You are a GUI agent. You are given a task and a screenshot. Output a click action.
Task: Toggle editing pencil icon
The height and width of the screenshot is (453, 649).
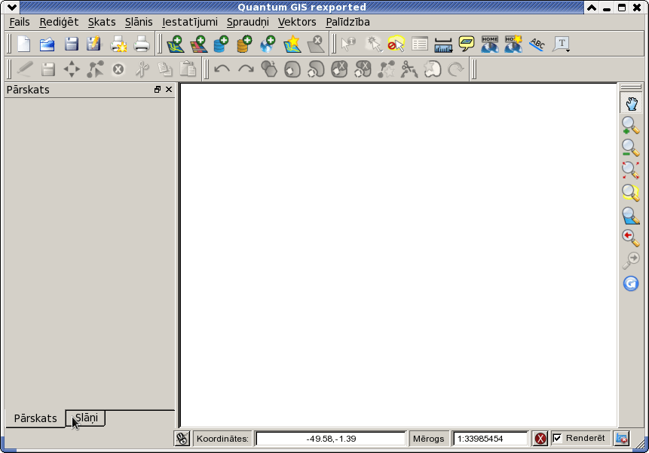[x=25, y=69]
